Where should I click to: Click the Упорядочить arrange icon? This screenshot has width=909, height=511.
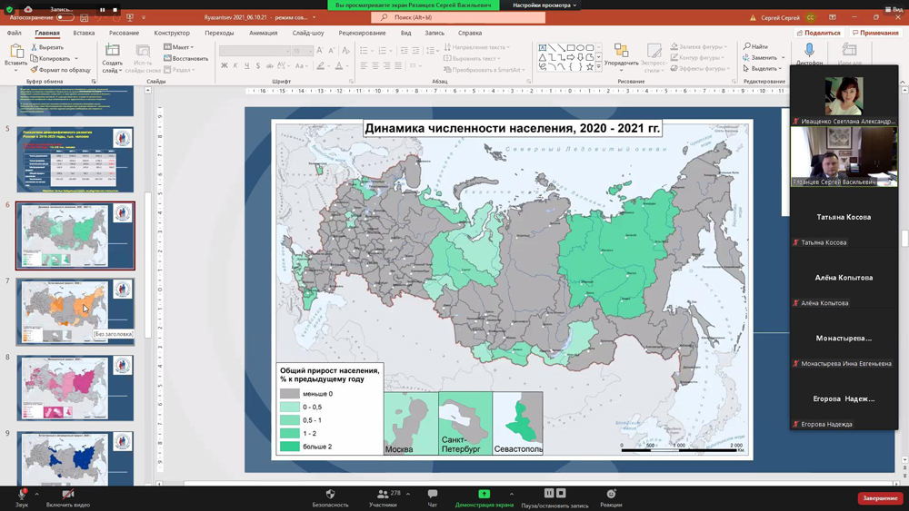coord(621,51)
